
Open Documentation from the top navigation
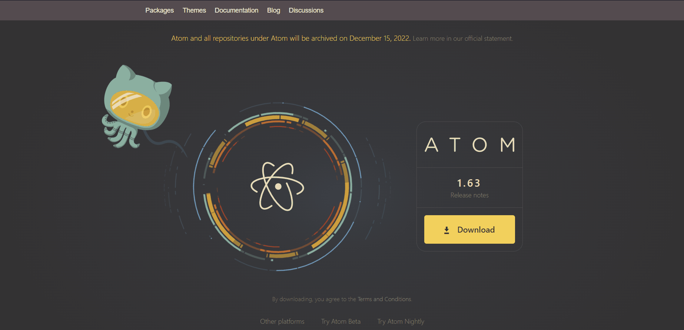pyautogui.click(x=236, y=10)
